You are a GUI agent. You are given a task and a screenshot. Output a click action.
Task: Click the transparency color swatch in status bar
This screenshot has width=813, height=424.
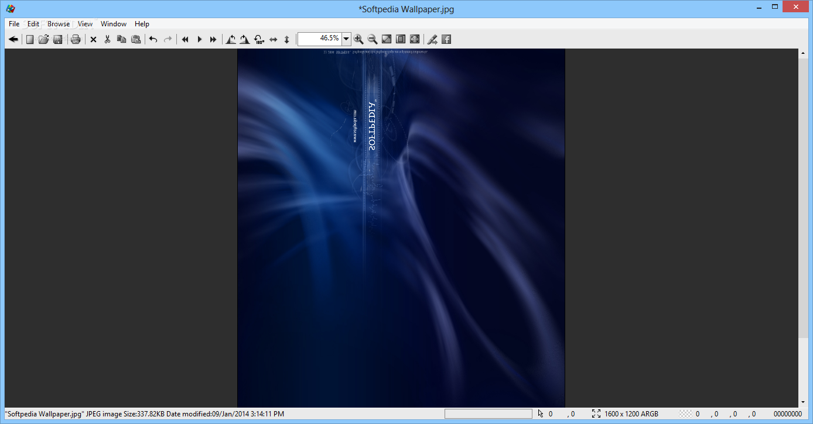[x=685, y=414]
